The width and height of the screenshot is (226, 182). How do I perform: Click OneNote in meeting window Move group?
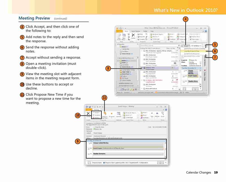[145, 117]
